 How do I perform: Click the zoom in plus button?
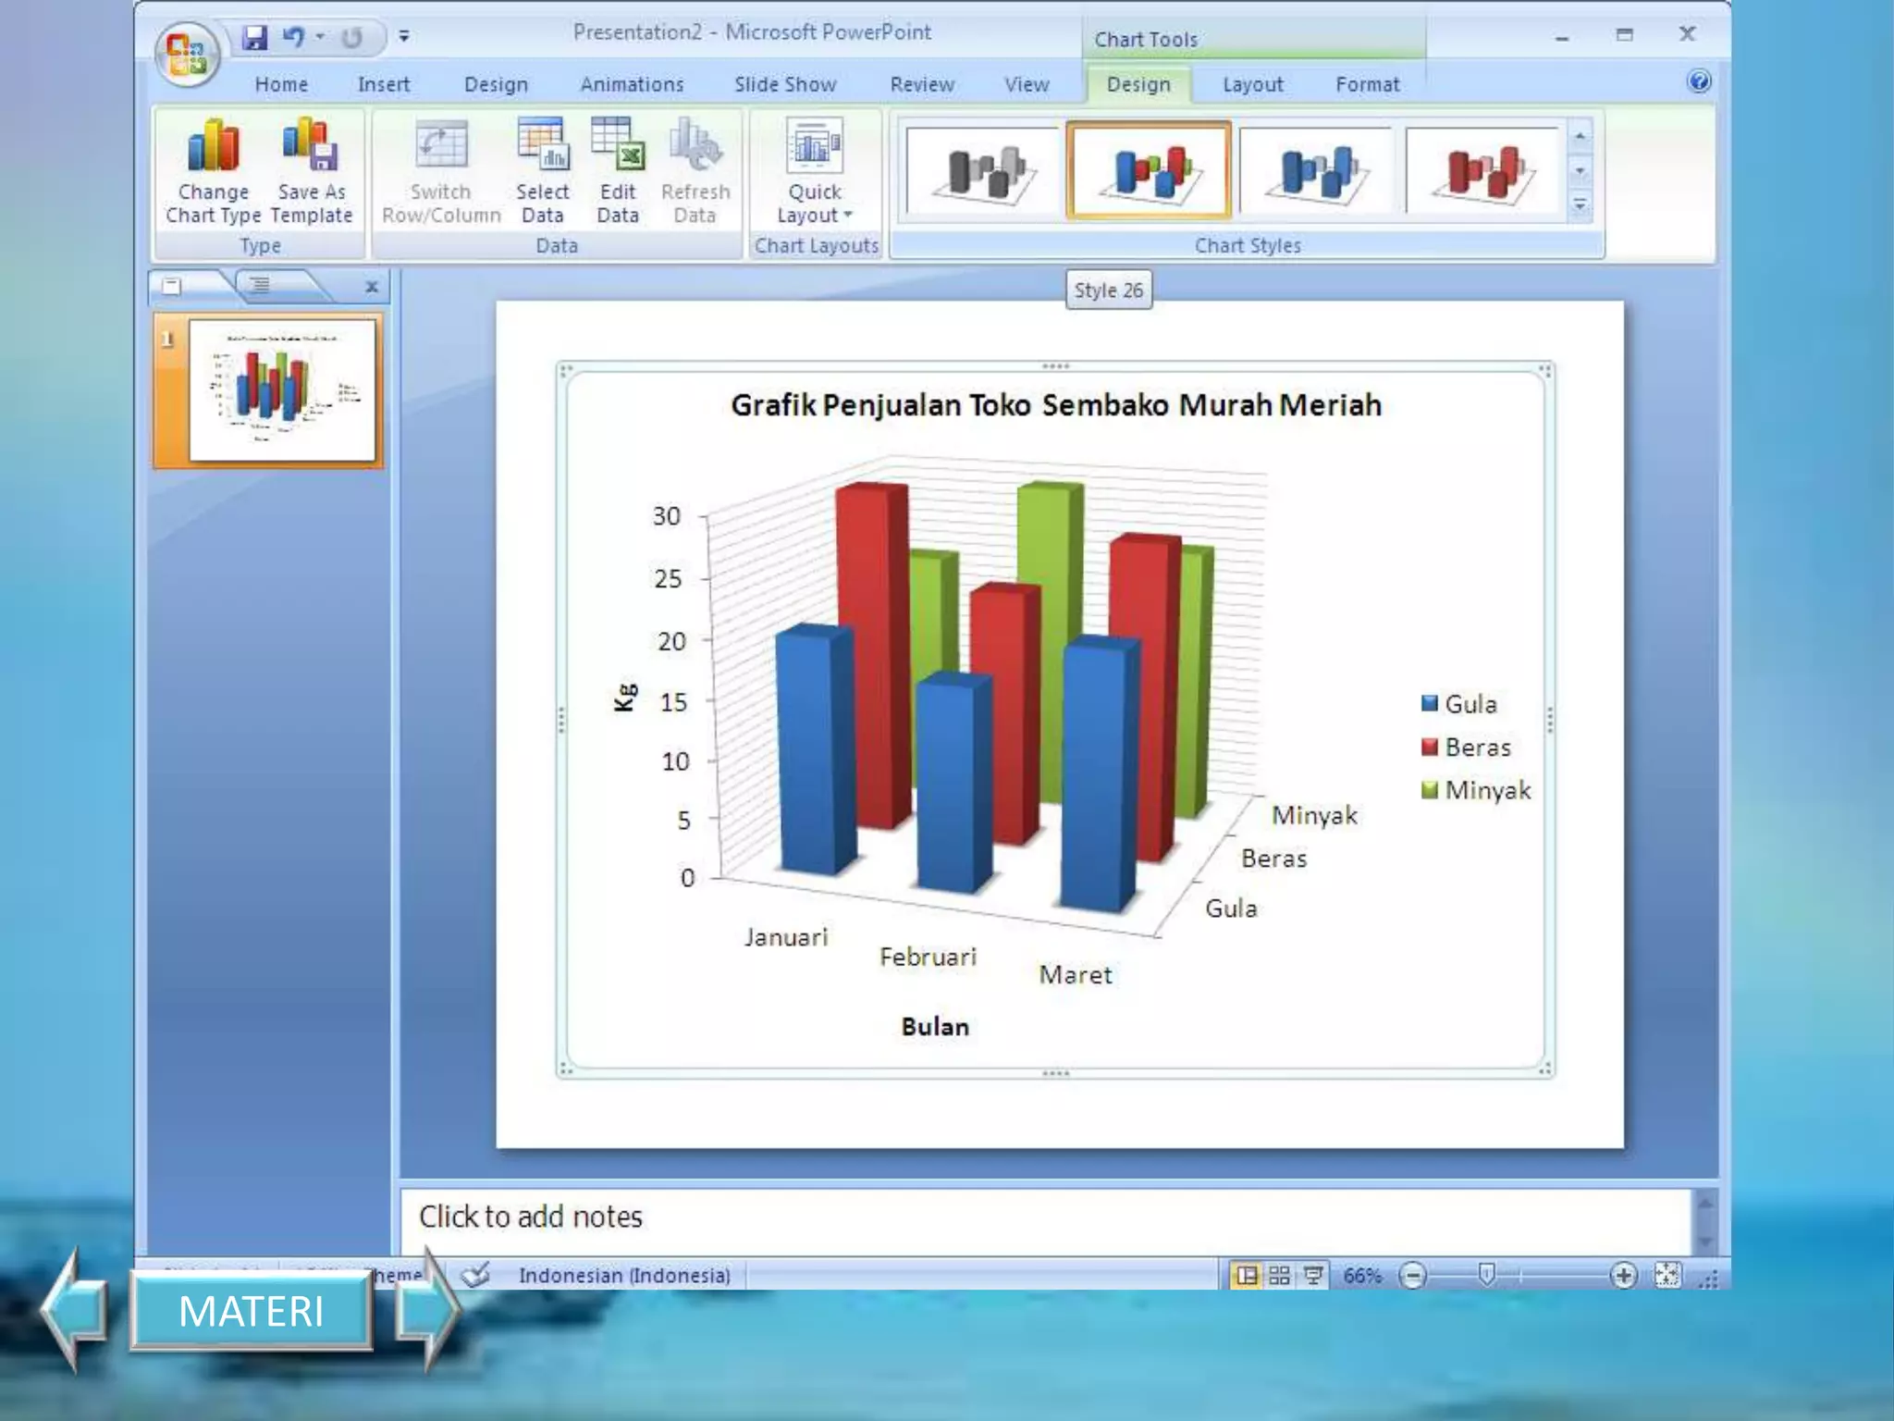click(1623, 1276)
